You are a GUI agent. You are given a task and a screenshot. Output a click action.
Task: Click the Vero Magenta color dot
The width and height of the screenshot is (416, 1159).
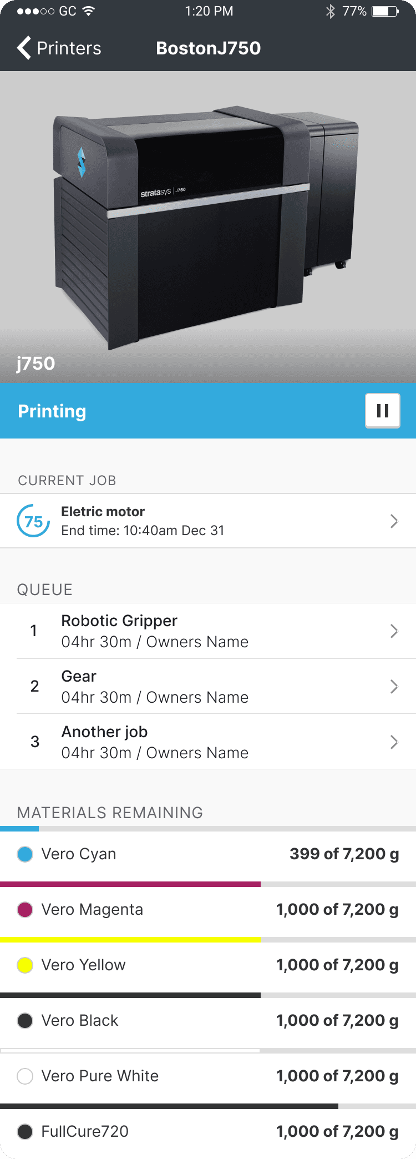click(25, 910)
